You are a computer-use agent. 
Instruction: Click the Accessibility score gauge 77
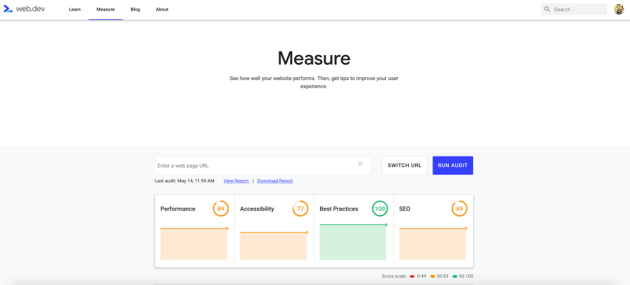(300, 209)
